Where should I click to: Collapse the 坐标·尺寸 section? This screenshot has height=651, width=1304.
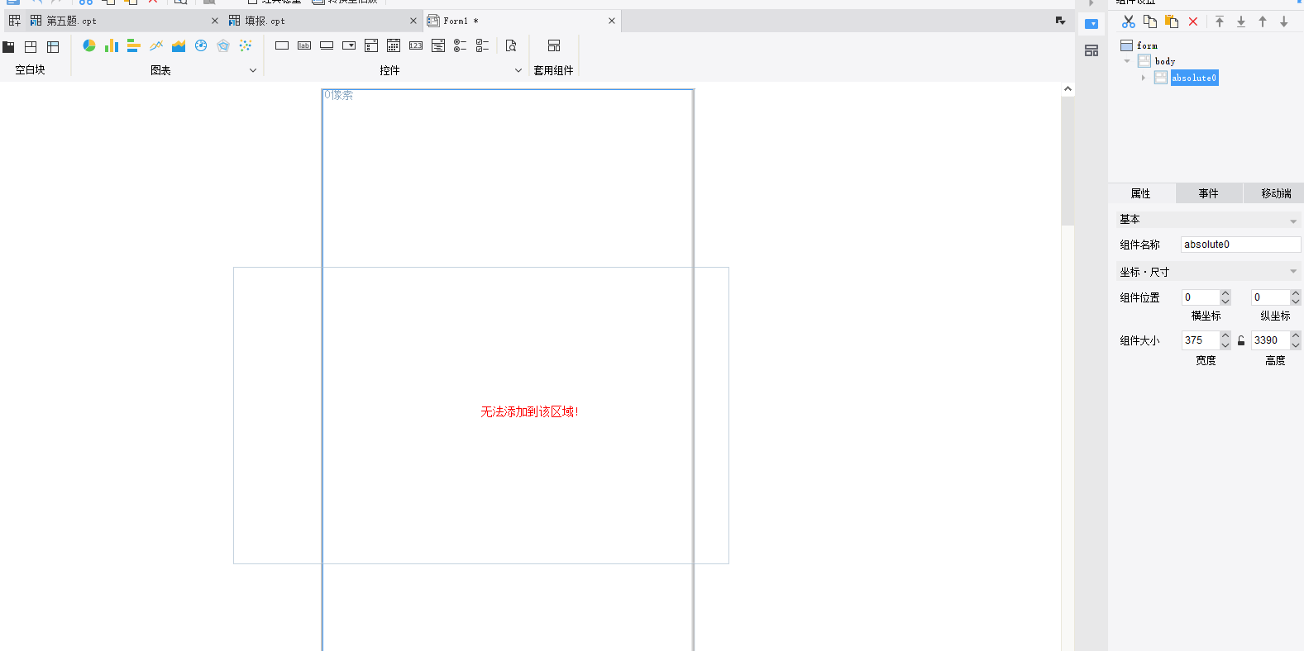click(1293, 272)
